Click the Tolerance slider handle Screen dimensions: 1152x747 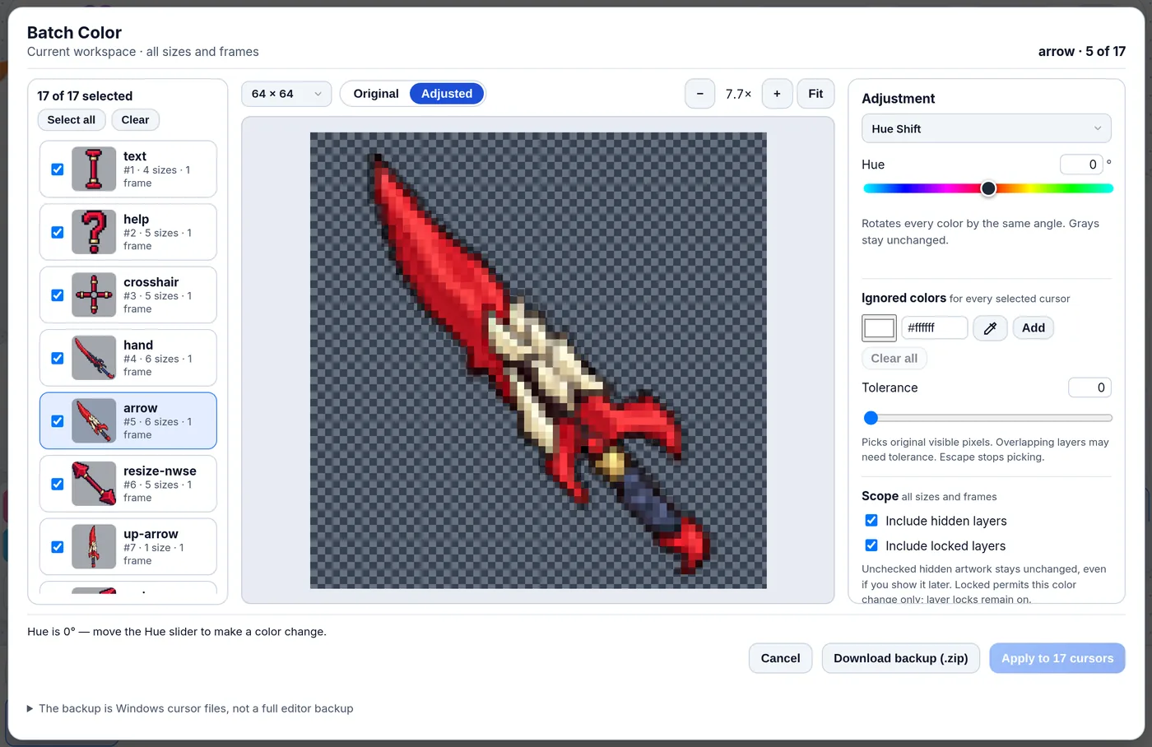tap(871, 418)
